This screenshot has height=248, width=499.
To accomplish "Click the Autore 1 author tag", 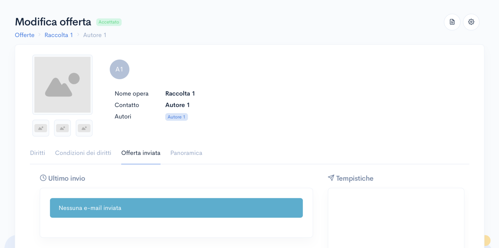I will (x=176, y=117).
